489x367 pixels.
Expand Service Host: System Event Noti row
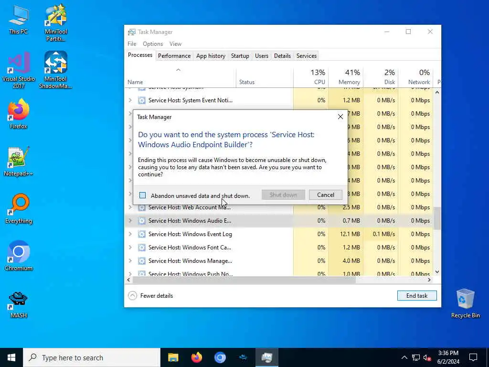click(x=130, y=100)
